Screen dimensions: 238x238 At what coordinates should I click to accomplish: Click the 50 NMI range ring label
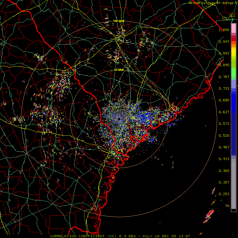pos(119,70)
